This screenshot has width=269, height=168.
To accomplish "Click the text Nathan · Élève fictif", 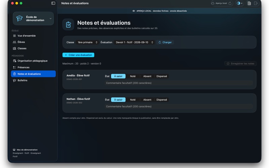I will pos(78,99).
